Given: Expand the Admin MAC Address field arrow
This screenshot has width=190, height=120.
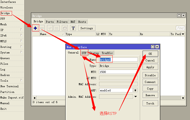Looking at the screenshot, I should (x=136, y=96).
